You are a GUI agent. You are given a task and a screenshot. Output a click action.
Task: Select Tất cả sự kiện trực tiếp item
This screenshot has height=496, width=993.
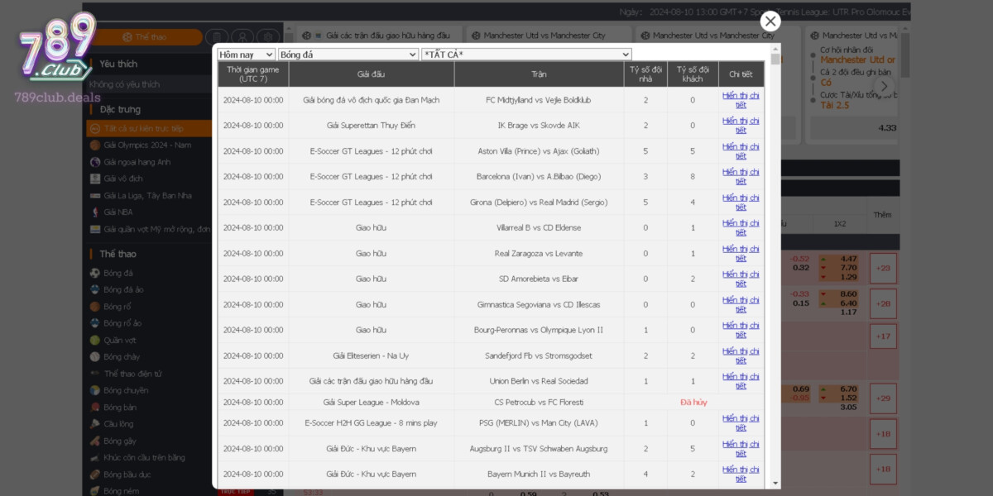tap(143, 129)
